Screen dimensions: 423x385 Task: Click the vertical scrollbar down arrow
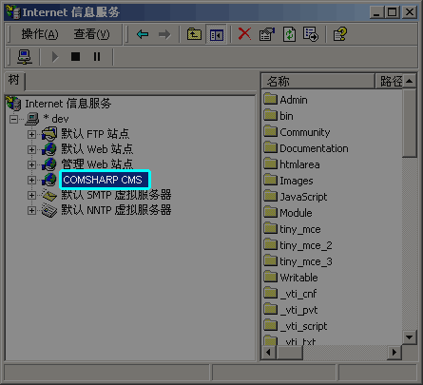click(x=409, y=337)
